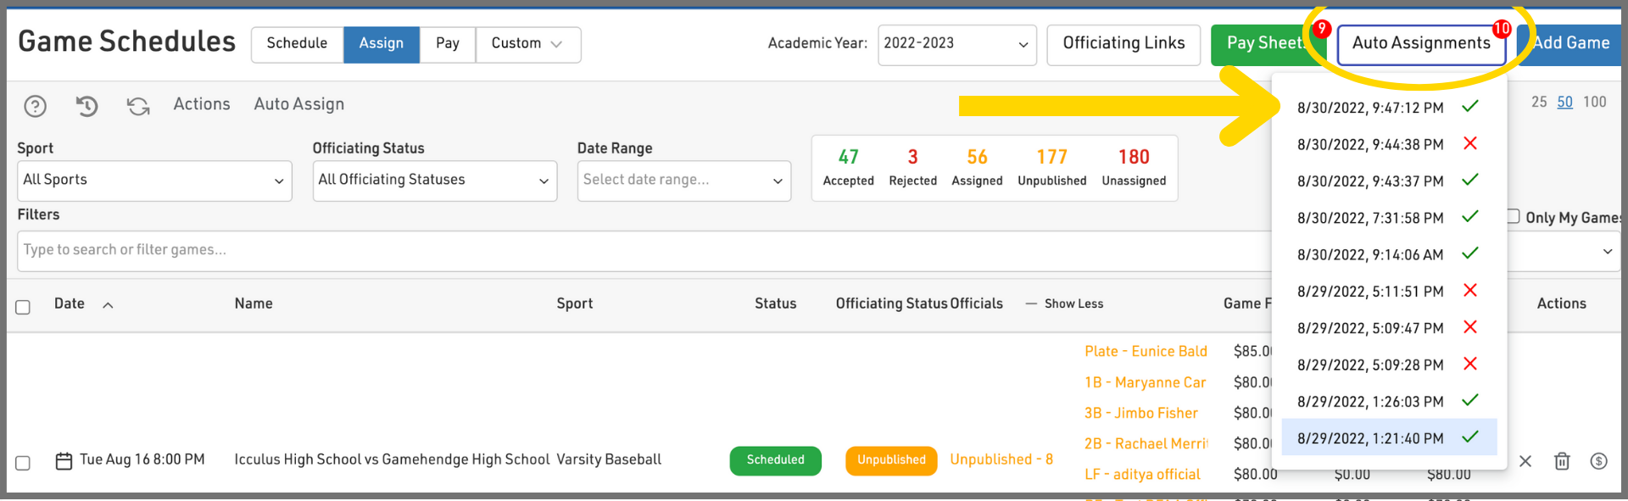Click the trash delete icon in game row
The height and width of the screenshot is (501, 1628).
(x=1562, y=461)
